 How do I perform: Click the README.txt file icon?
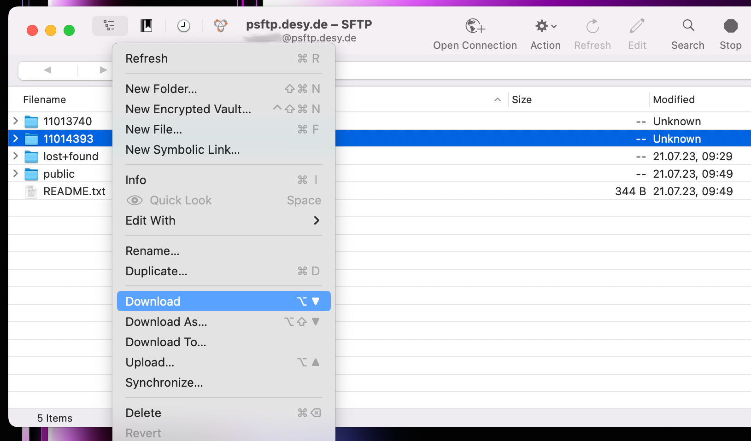[31, 191]
